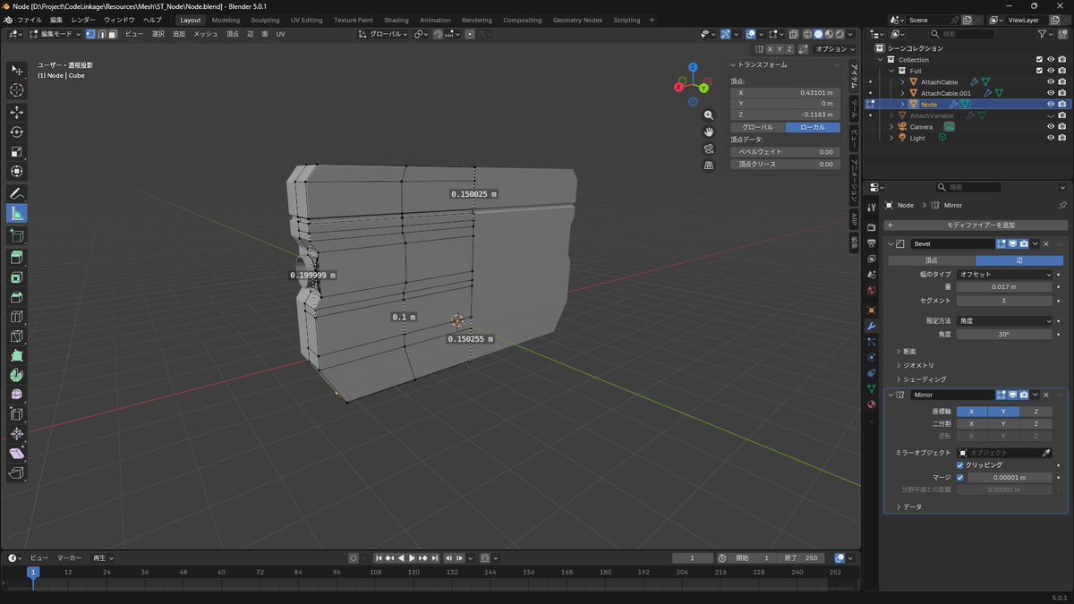Open the ファイル menu

point(30,20)
